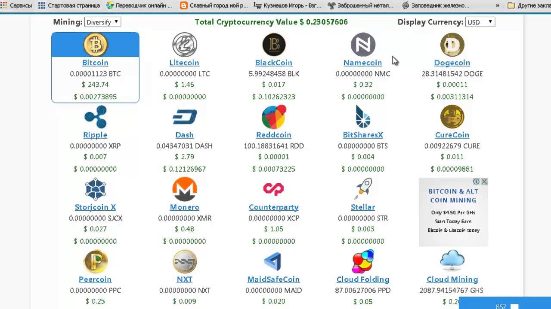Click the BlackCoin logo icon
This screenshot has height=309, width=551.
click(274, 45)
